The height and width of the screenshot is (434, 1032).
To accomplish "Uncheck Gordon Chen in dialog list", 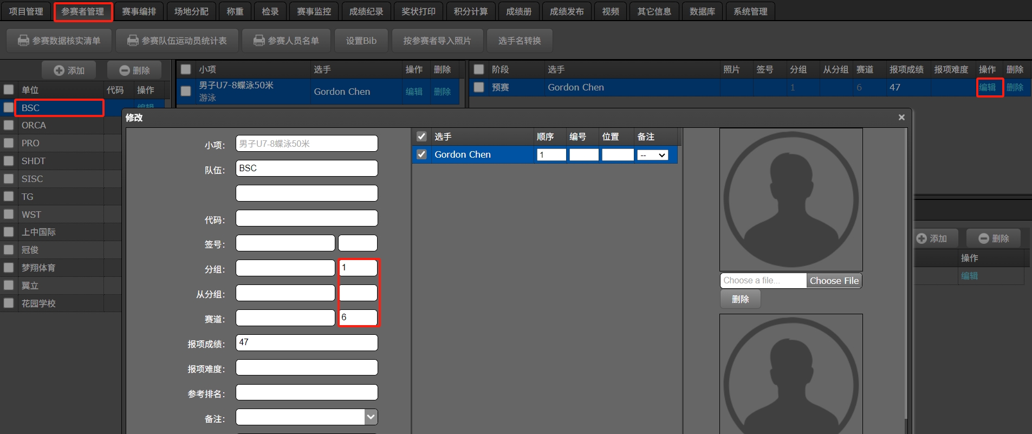I will coord(421,154).
